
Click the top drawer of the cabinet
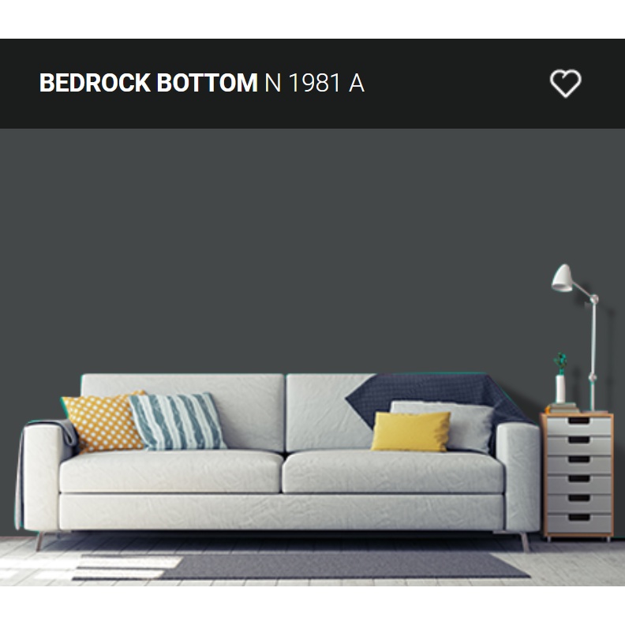click(579, 426)
